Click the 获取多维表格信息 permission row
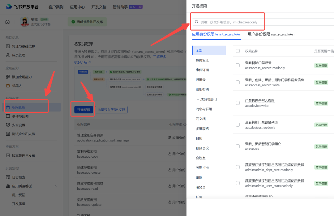This screenshot has width=334, height=216. [131, 186]
